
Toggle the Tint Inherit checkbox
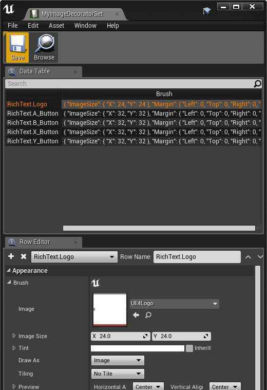[x=189, y=348]
